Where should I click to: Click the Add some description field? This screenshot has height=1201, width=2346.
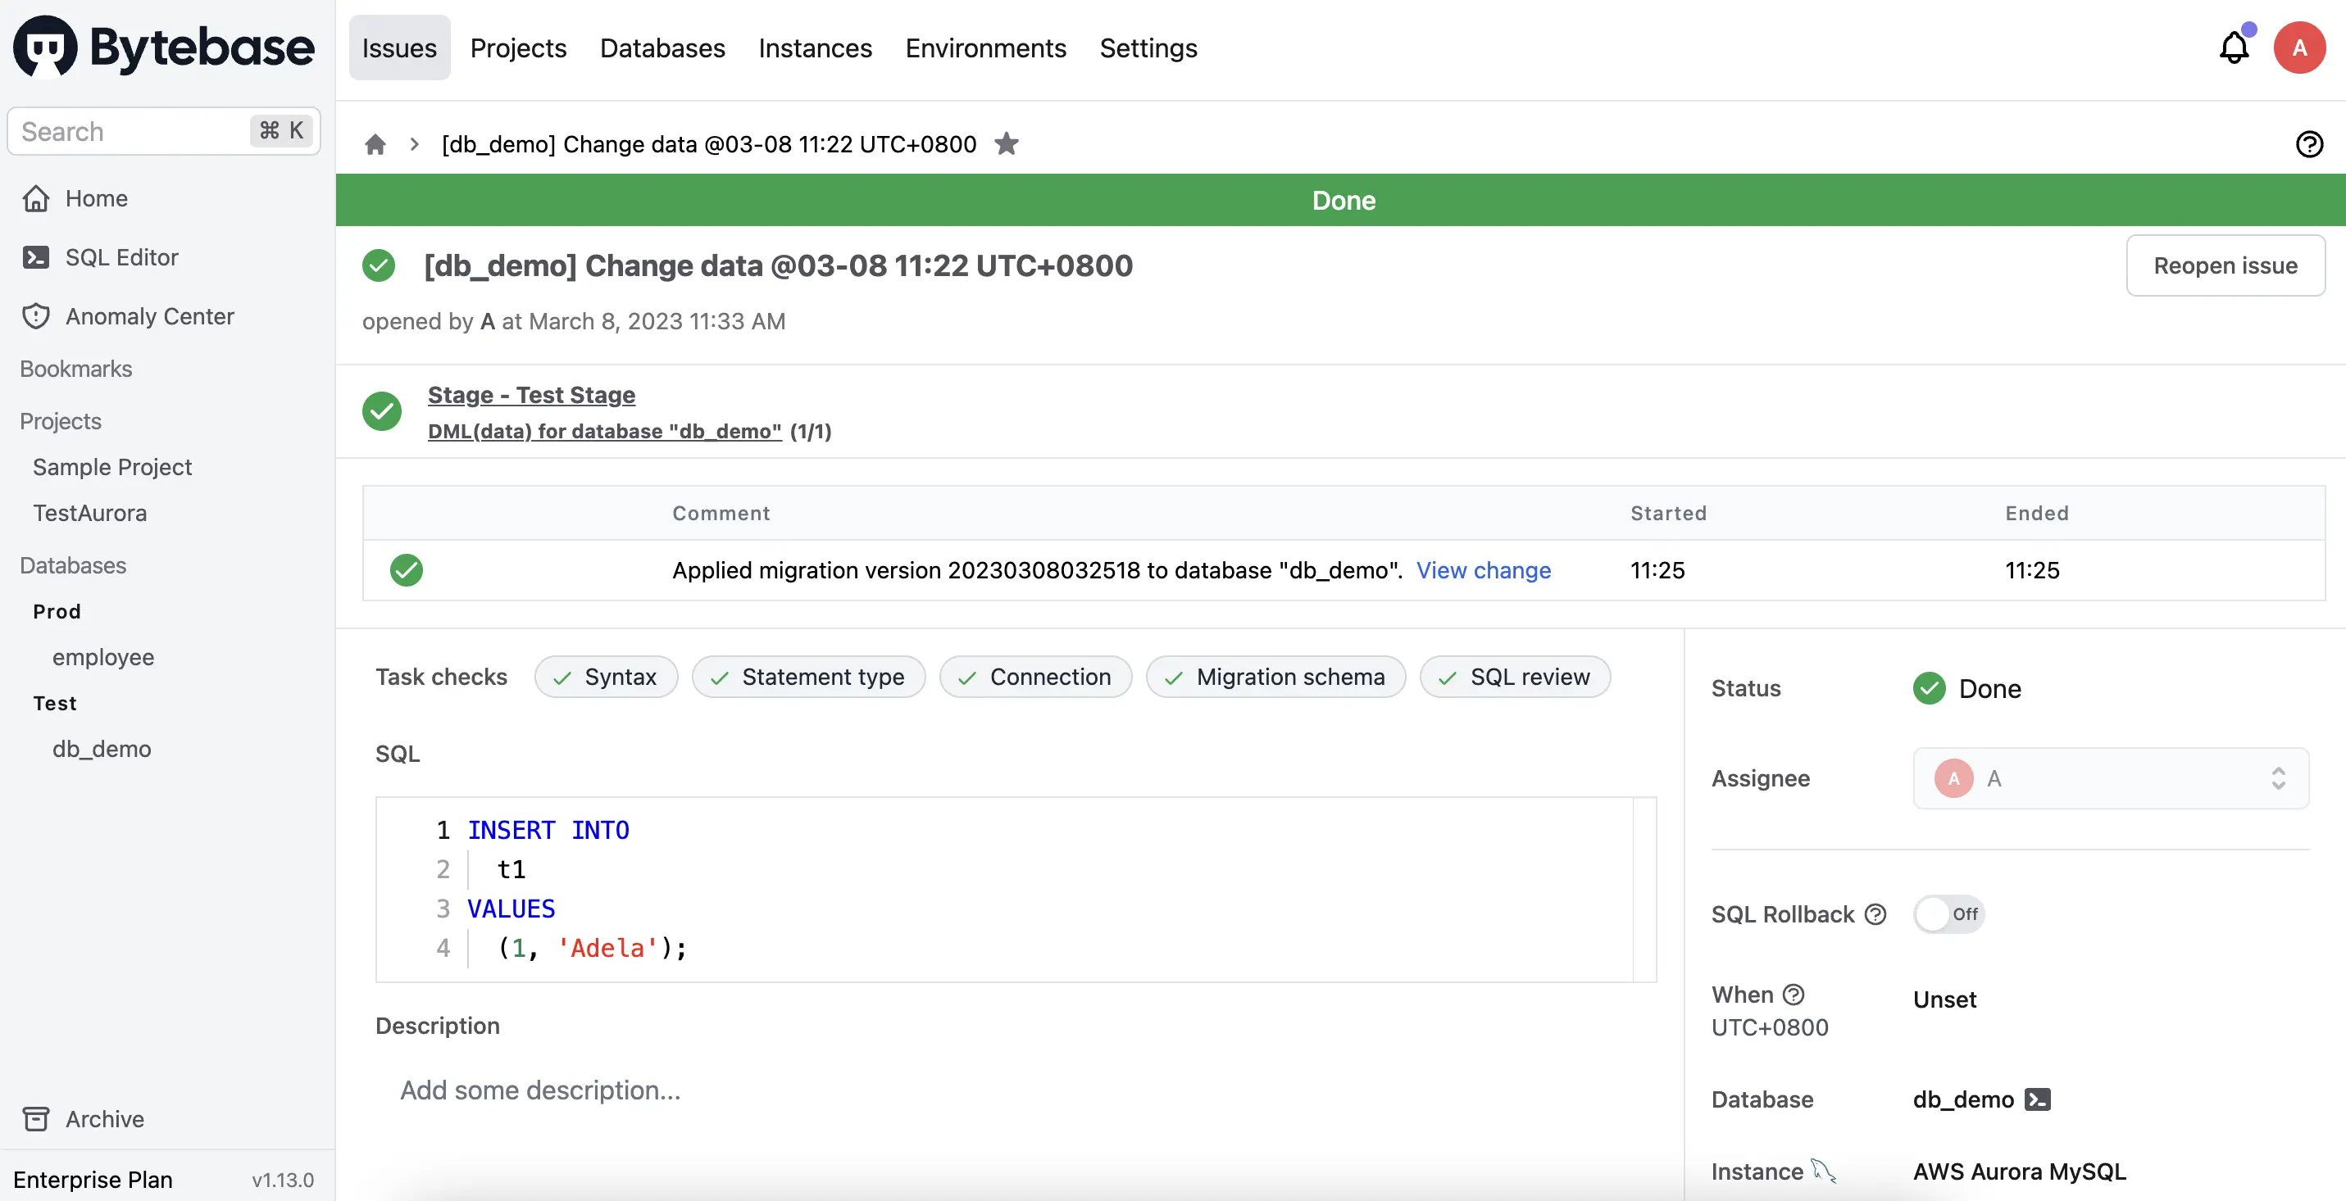click(x=540, y=1090)
